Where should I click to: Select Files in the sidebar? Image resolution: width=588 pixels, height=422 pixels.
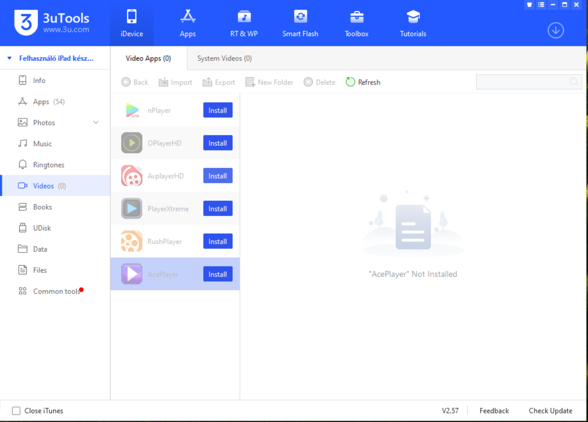point(55,270)
